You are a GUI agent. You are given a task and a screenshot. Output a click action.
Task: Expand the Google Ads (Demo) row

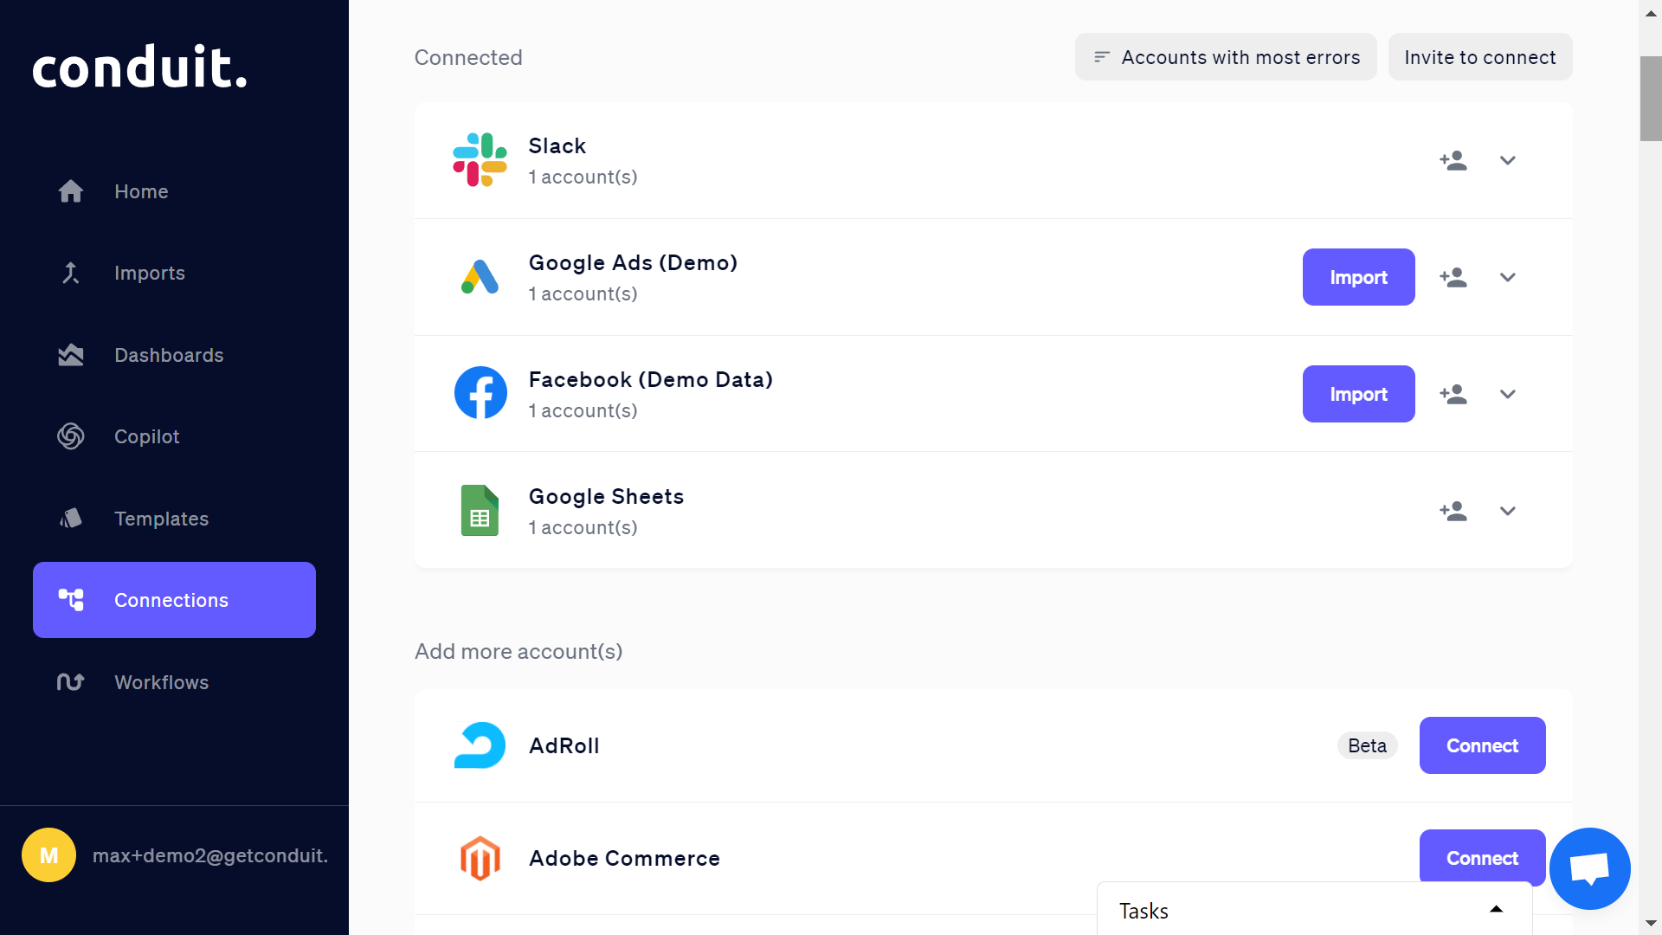1508,277
